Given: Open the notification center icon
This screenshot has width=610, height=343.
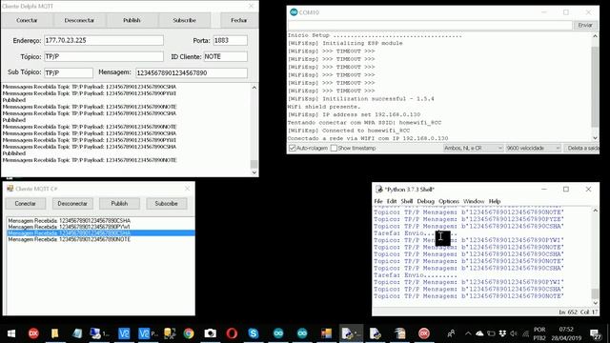Looking at the screenshot, I should tap(595, 333).
